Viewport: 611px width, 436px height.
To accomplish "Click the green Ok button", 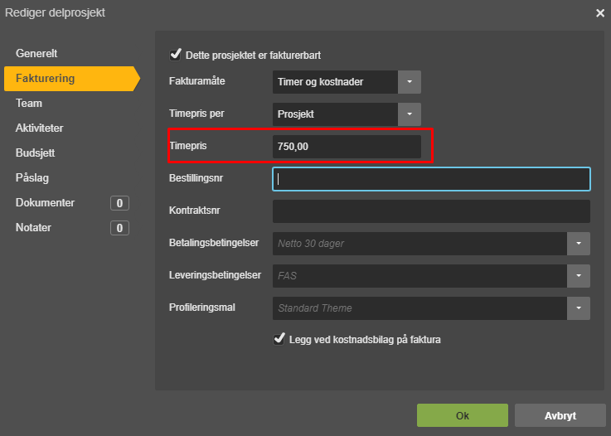I will click(463, 415).
